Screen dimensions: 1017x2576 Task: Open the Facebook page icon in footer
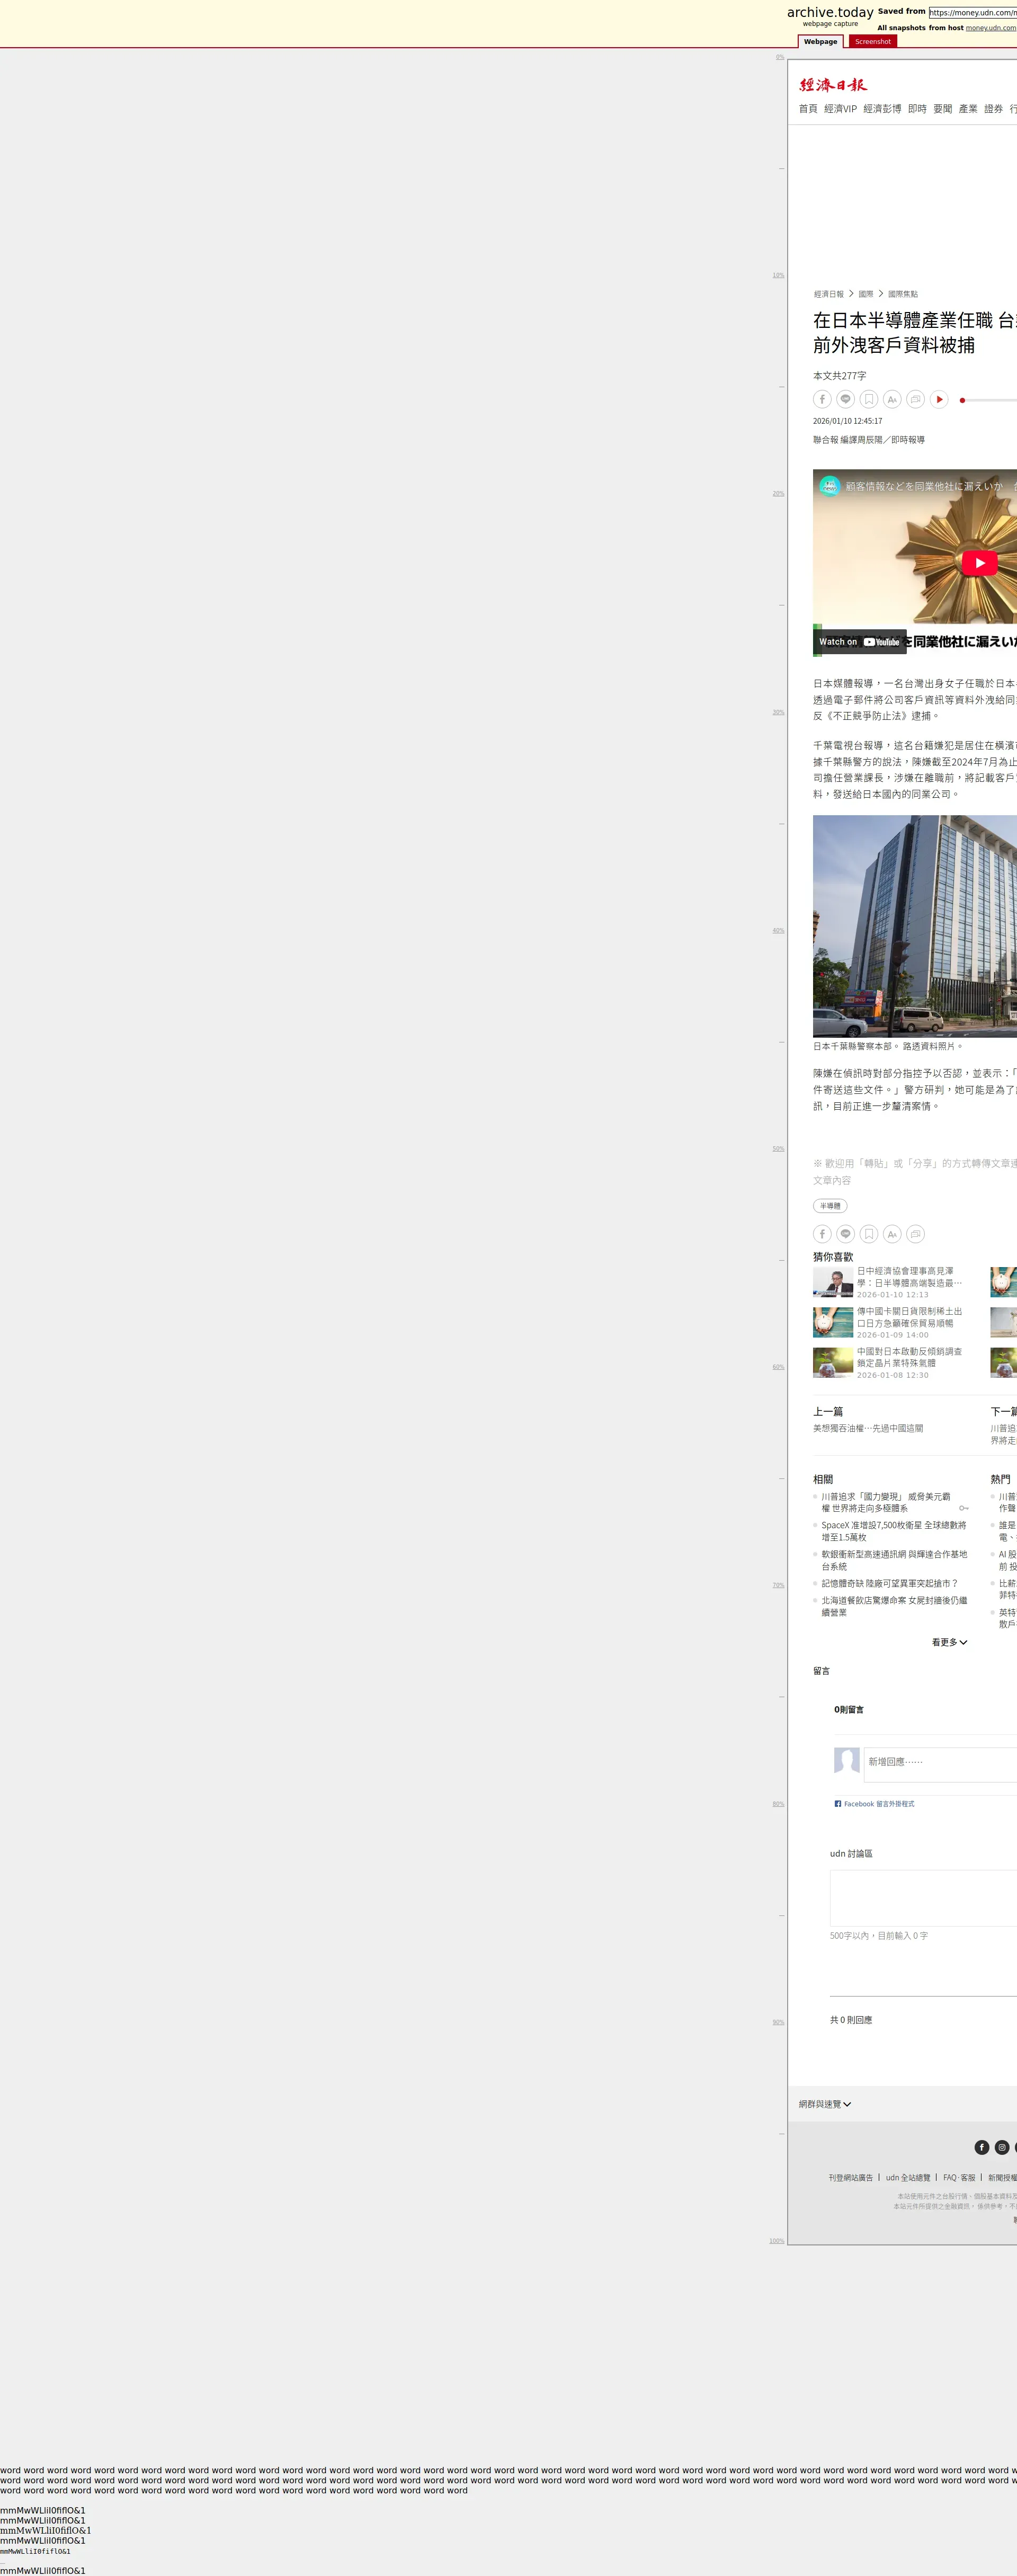pyautogui.click(x=982, y=2147)
